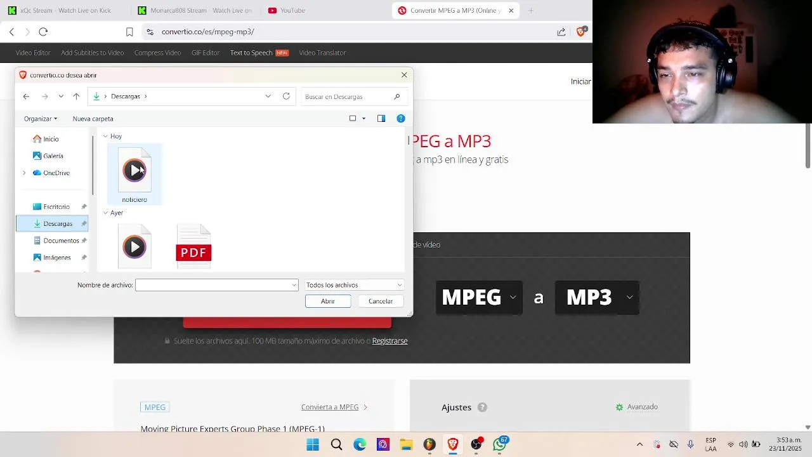The image size is (812, 457).
Task: Open file dialog help
Action: click(401, 119)
